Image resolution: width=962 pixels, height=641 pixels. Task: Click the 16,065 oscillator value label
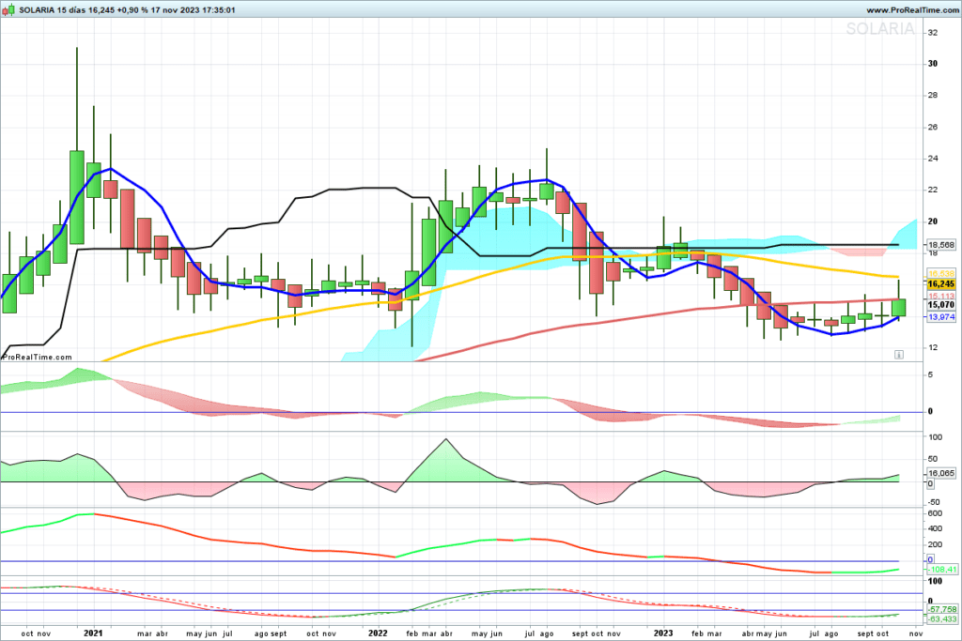tap(940, 474)
